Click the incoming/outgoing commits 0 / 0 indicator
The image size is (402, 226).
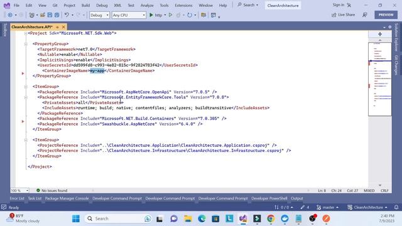(x=284, y=207)
